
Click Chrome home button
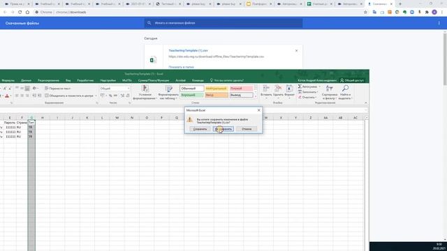click(x=27, y=13)
